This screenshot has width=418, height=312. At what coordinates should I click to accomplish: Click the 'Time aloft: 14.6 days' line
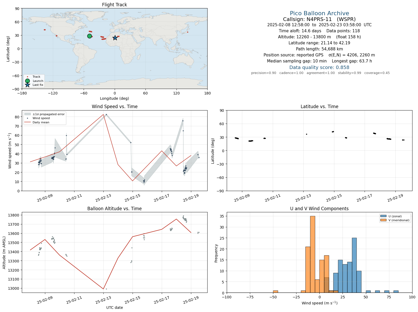click(319, 31)
